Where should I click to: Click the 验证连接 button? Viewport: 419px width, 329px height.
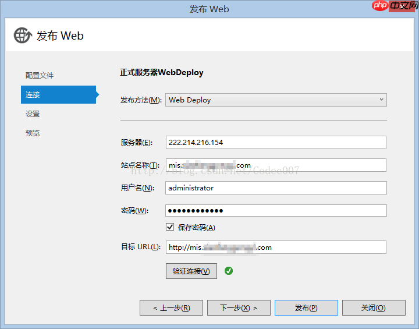pyautogui.click(x=191, y=271)
